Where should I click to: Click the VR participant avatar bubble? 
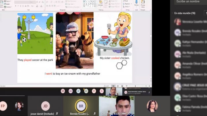(x=63, y=91)
